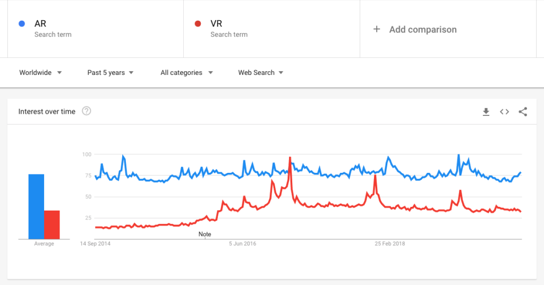Click the plus icon beside Add comparison
544x285 pixels.
pyautogui.click(x=377, y=29)
